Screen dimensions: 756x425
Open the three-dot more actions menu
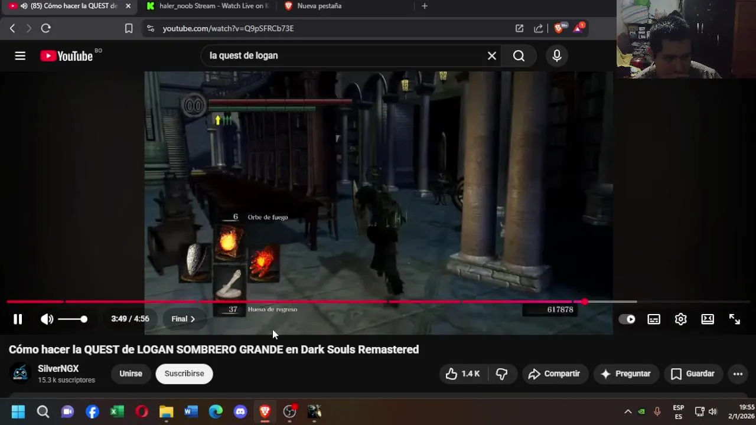tap(738, 374)
